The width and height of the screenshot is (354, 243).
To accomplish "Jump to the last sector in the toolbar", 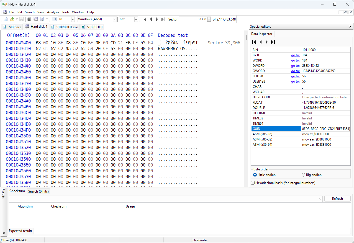I will coord(163,19).
